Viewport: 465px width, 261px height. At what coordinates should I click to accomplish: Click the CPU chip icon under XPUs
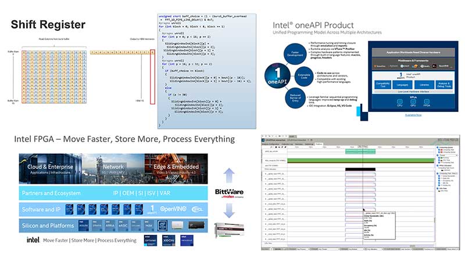coord(400,103)
